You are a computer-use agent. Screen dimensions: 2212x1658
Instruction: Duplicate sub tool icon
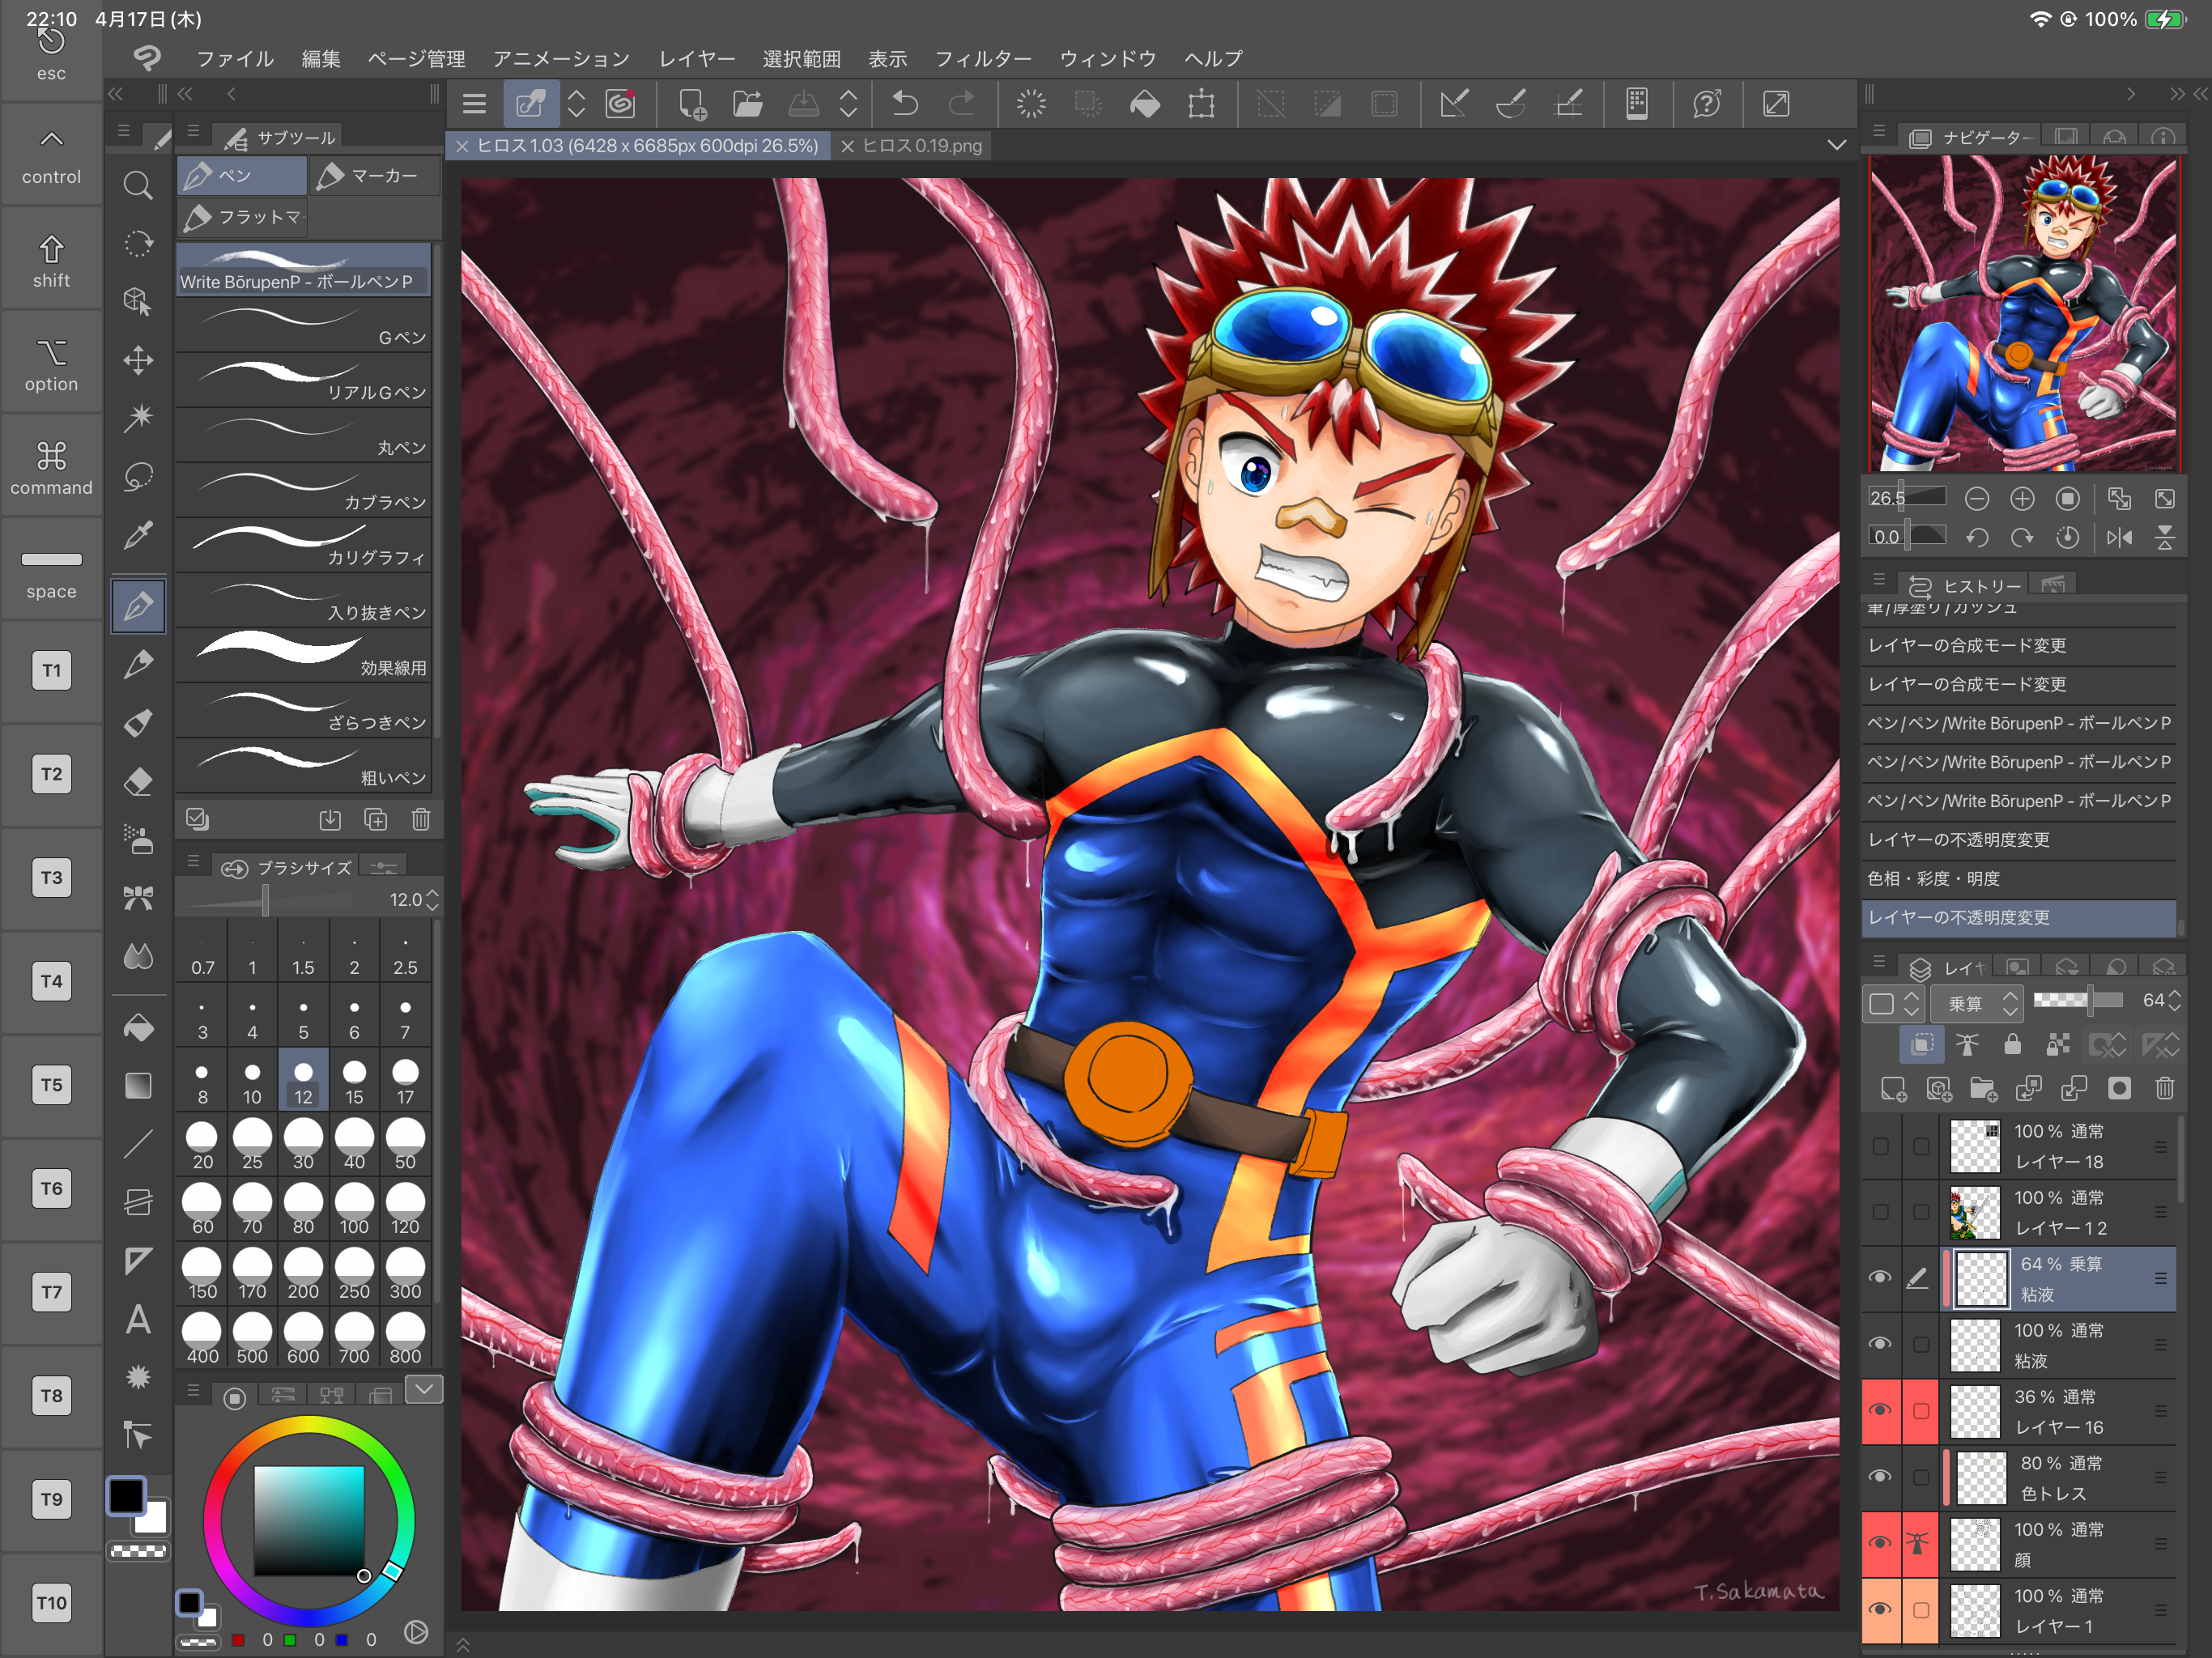[376, 820]
